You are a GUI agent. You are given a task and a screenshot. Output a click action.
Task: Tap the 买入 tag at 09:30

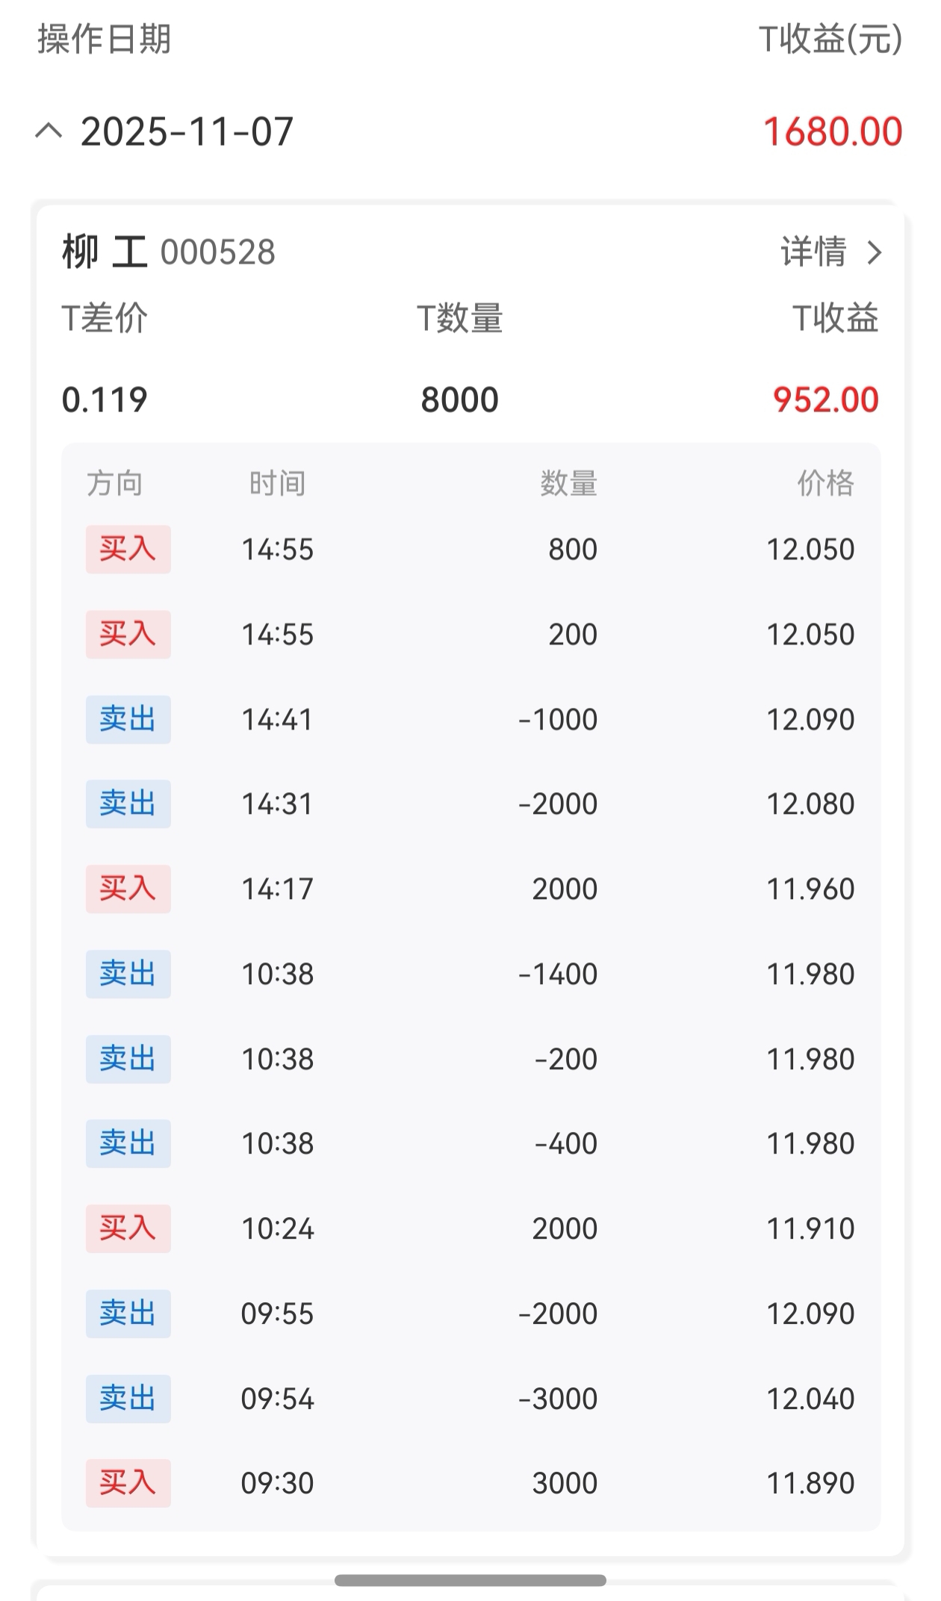pos(128,1483)
